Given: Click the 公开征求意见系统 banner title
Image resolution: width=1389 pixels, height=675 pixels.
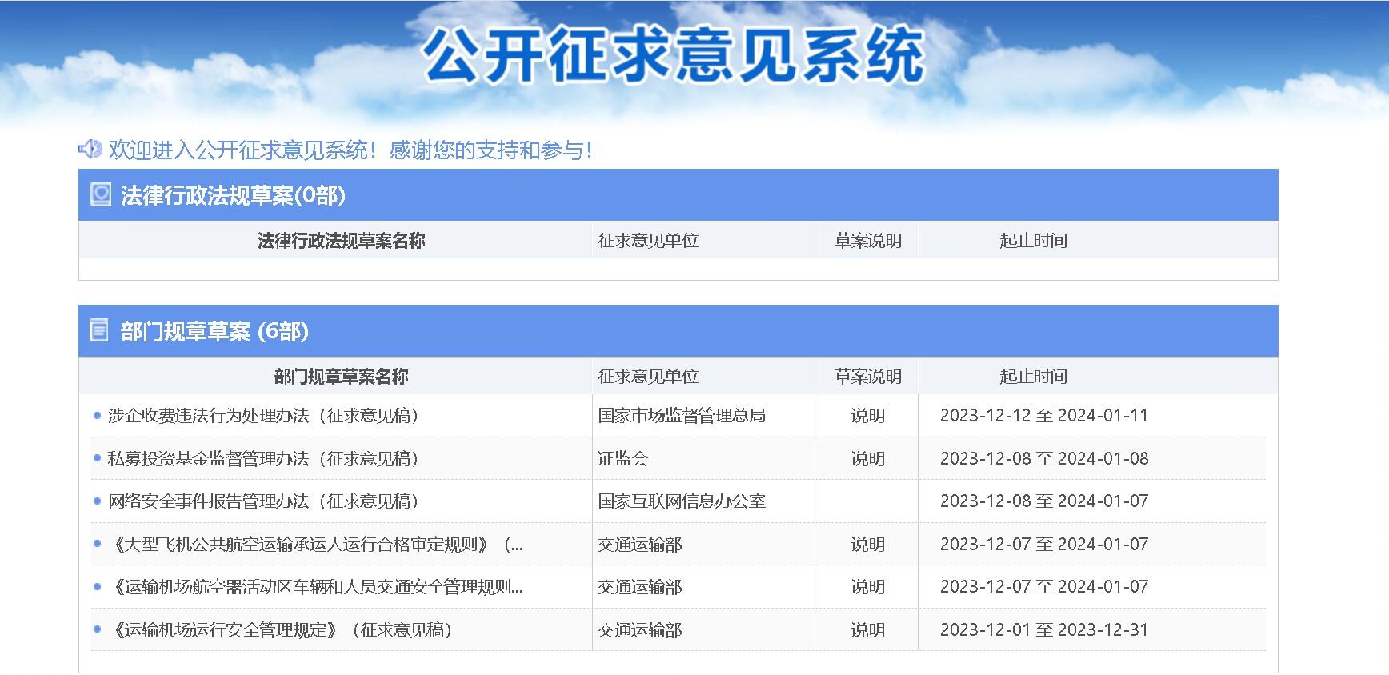Looking at the screenshot, I should click(674, 56).
